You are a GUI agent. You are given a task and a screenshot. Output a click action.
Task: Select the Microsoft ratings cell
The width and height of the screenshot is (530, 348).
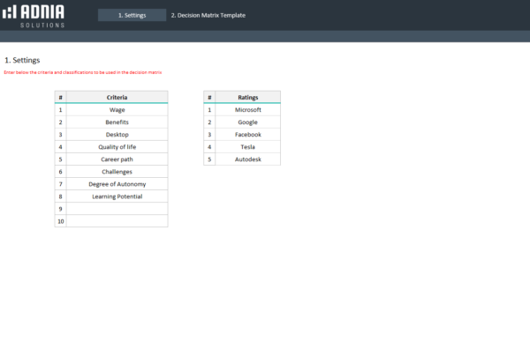pyautogui.click(x=247, y=110)
